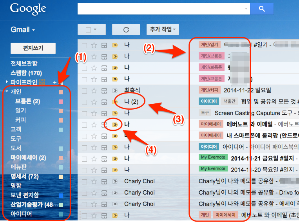
Task: Star the top #일기 email
Action: (94, 45)
